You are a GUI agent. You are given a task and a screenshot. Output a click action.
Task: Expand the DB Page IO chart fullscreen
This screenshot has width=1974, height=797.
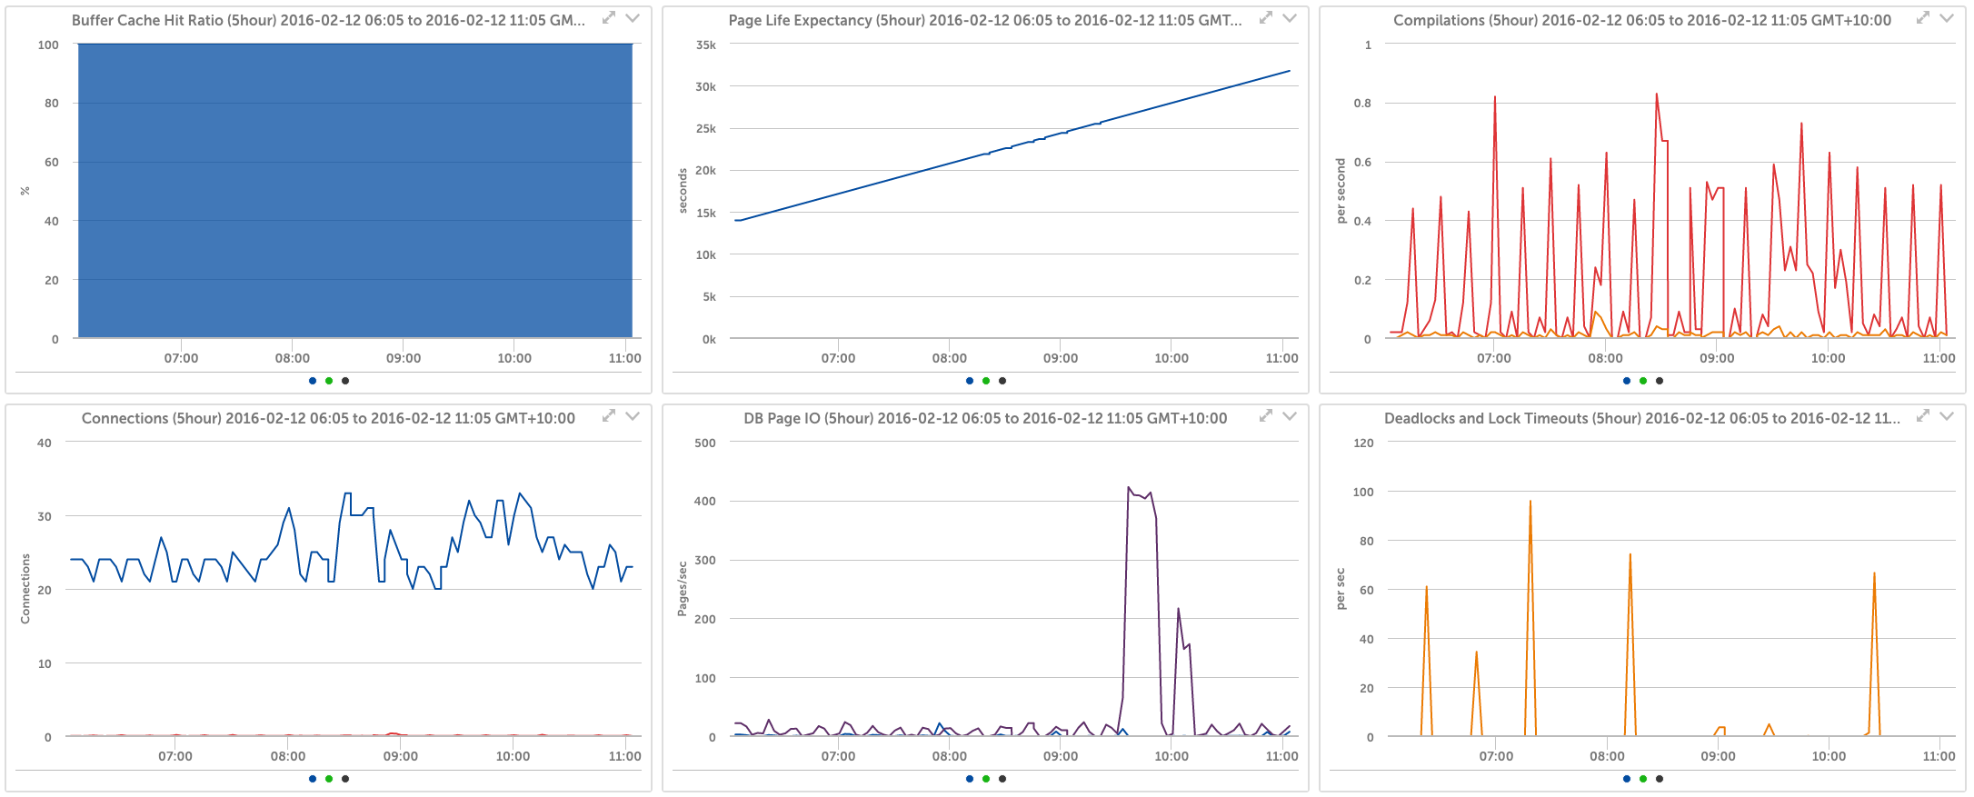pyautogui.click(x=1266, y=416)
